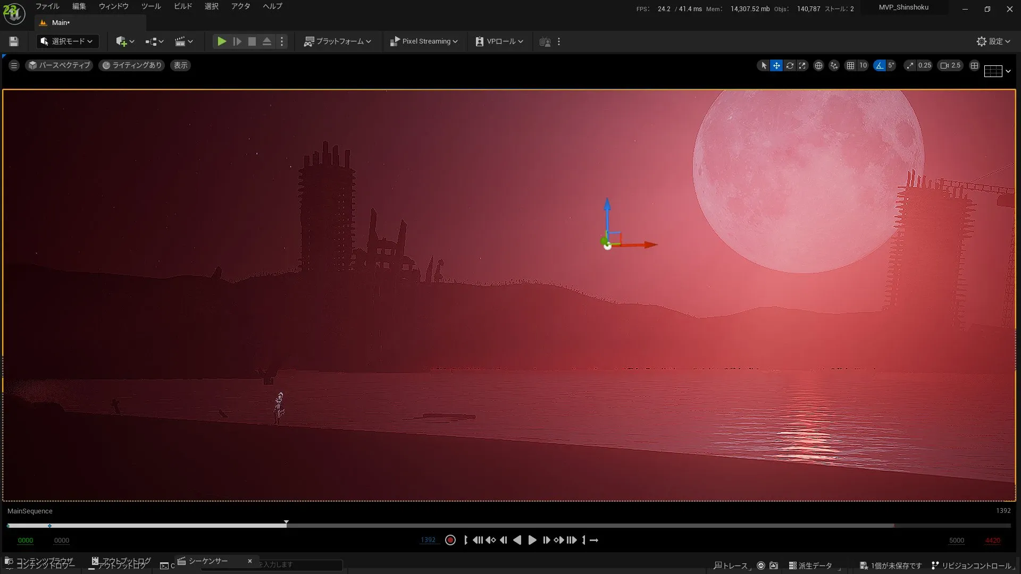Viewport: 1021px width, 574px height.
Task: Toggle grid snapping on
Action: pyautogui.click(x=850, y=65)
